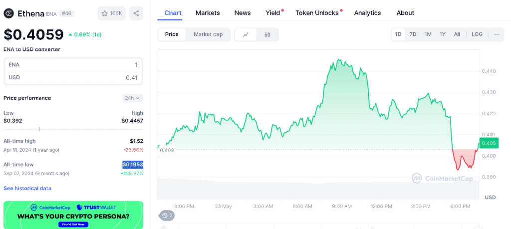Image resolution: width=511 pixels, height=229 pixels.
Task: Select the line chart icon
Action: pyautogui.click(x=246, y=34)
